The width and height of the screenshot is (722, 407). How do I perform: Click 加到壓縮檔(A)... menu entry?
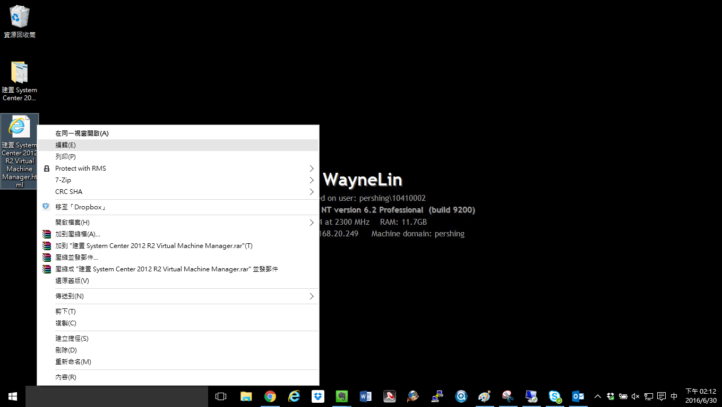coord(178,234)
